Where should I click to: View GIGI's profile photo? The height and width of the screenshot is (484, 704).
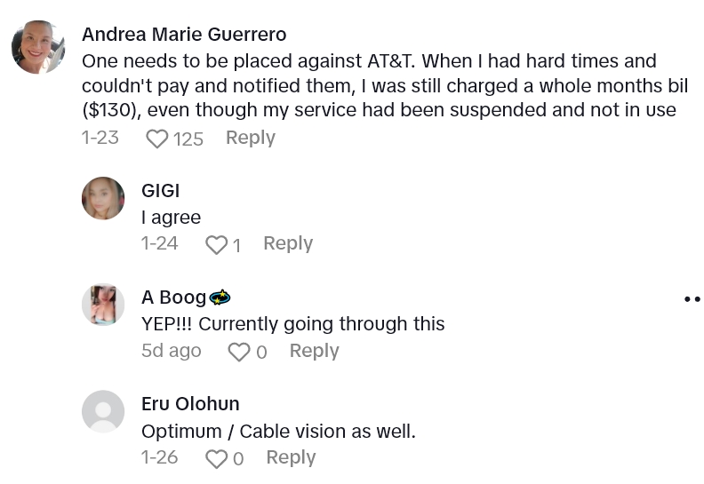click(x=103, y=198)
